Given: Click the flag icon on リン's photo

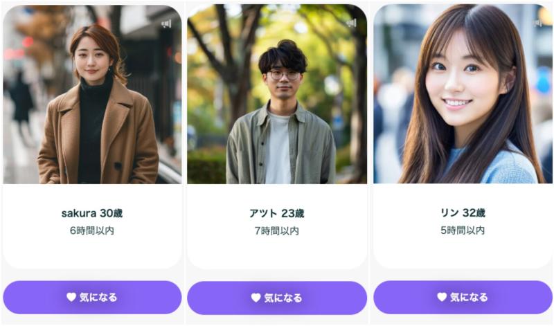Looking at the screenshot, I should [538, 23].
